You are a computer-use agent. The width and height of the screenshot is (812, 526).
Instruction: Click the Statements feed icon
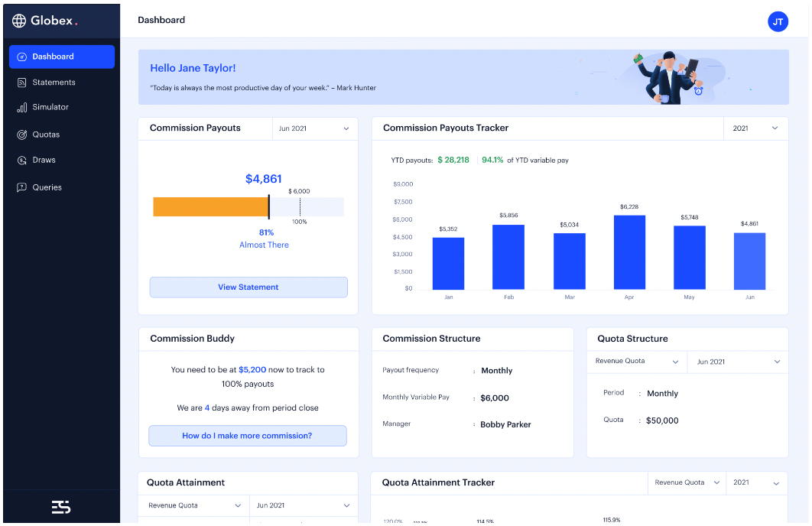tap(21, 83)
